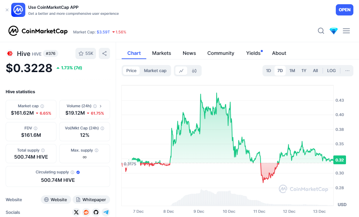This screenshot has height=217, width=359.
Task: Toggle LOG scale on chart
Action: [331, 71]
